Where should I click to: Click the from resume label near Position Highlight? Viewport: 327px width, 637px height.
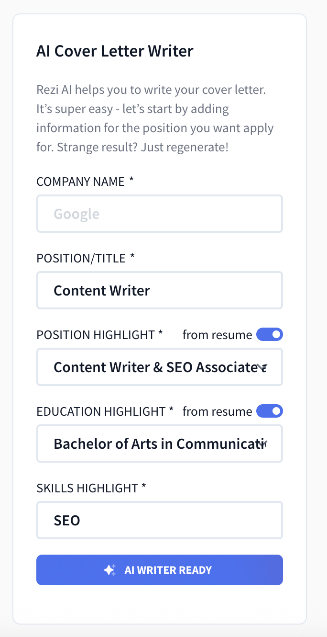pyautogui.click(x=218, y=334)
